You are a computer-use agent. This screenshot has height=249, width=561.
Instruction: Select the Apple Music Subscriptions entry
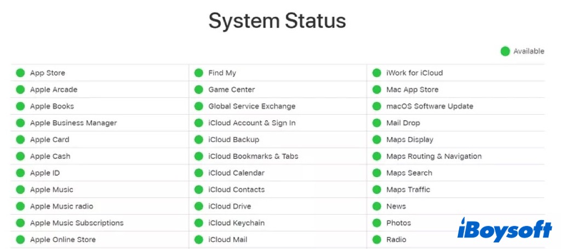coord(77,223)
